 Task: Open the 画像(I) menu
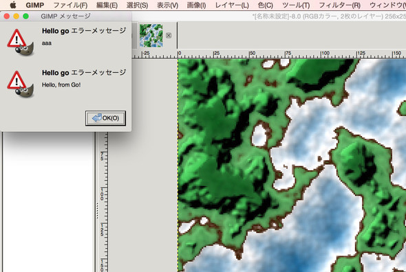click(x=197, y=5)
